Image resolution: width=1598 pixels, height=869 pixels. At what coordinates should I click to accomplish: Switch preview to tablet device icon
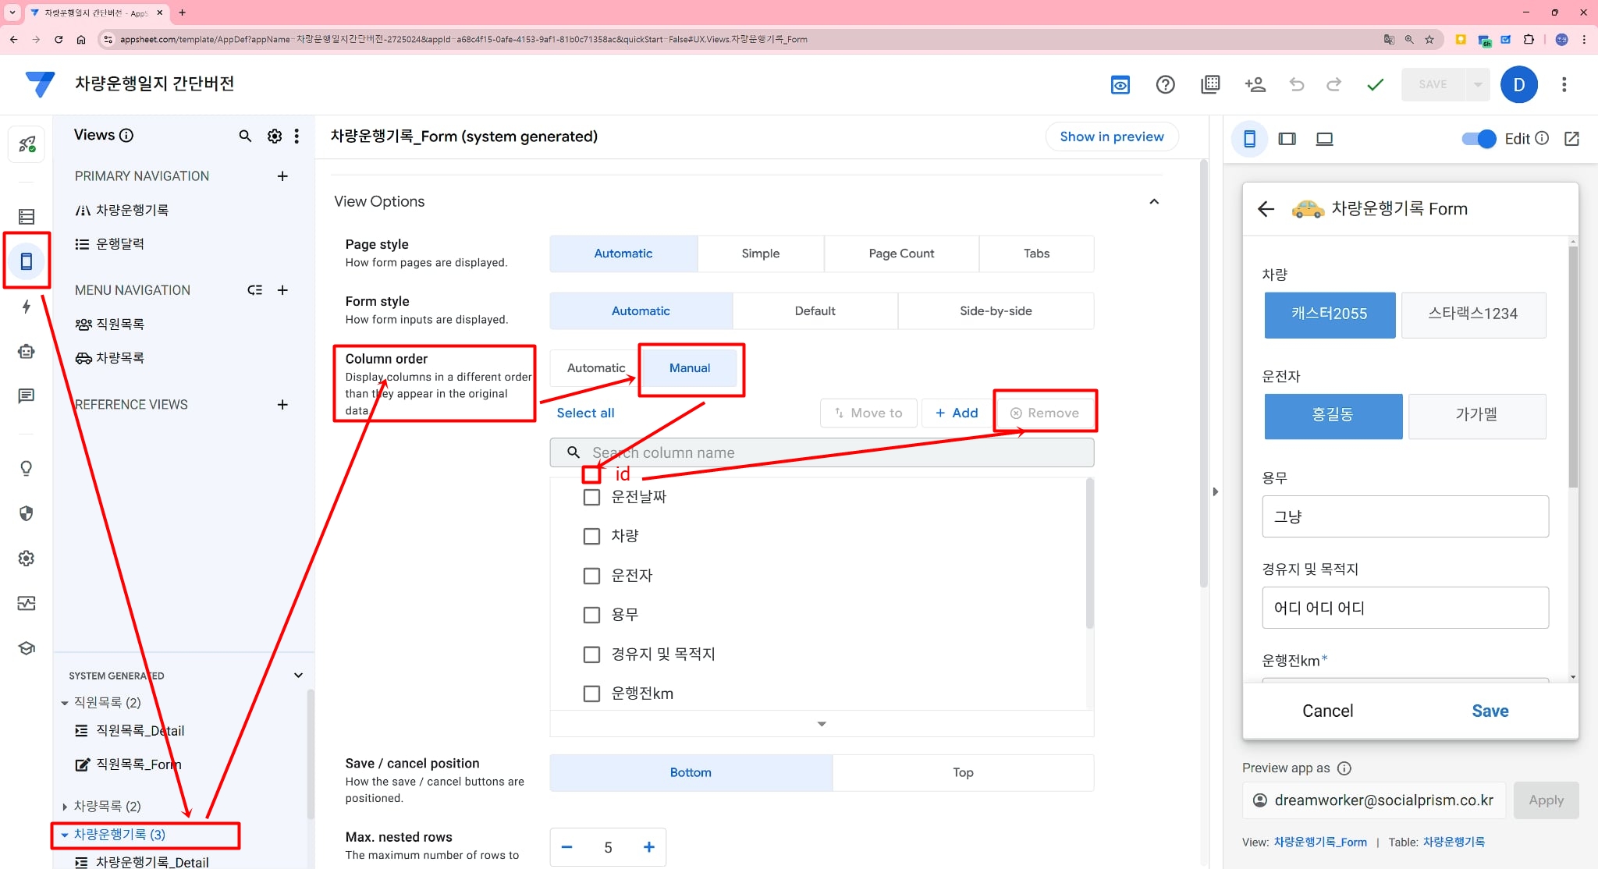point(1287,139)
